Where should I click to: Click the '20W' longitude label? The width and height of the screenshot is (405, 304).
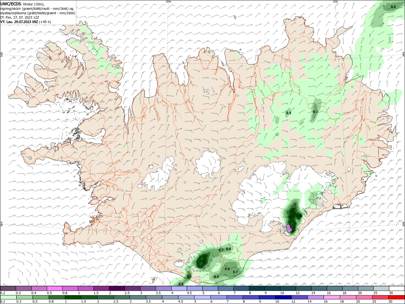(x=168, y=2)
